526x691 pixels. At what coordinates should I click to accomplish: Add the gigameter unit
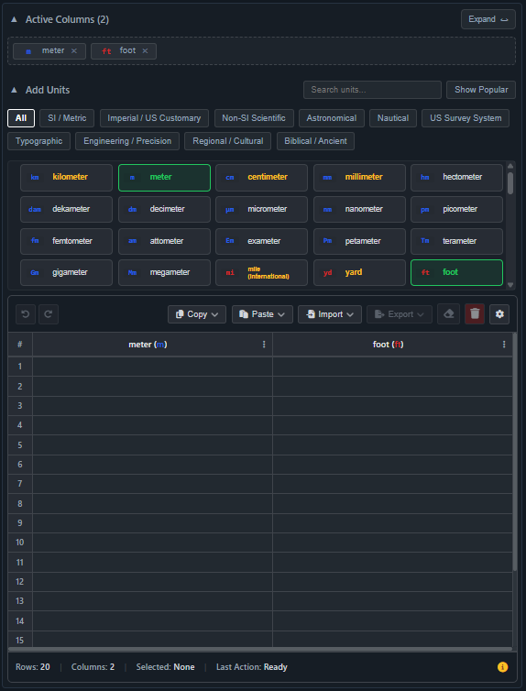coord(67,273)
